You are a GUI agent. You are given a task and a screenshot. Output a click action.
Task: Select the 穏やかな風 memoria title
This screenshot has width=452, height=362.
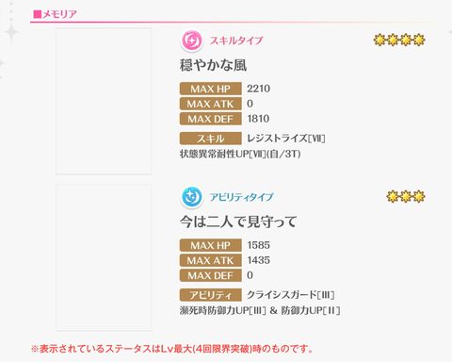tap(213, 65)
